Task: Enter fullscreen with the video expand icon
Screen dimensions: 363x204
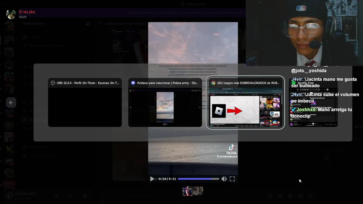Action: (x=232, y=179)
